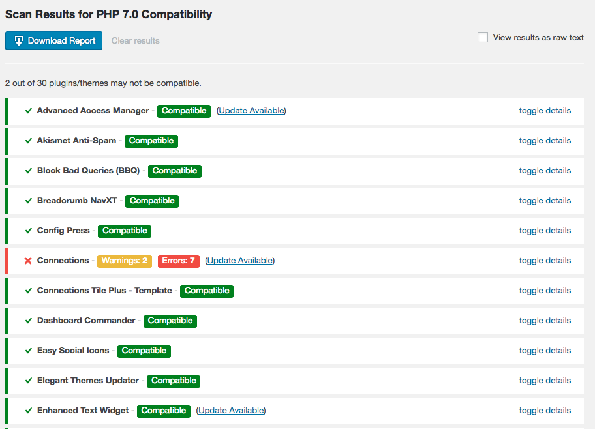Screen dimensions: 595x429
Task: Click the red X icon beside Connections
Action: pyautogui.click(x=28, y=261)
